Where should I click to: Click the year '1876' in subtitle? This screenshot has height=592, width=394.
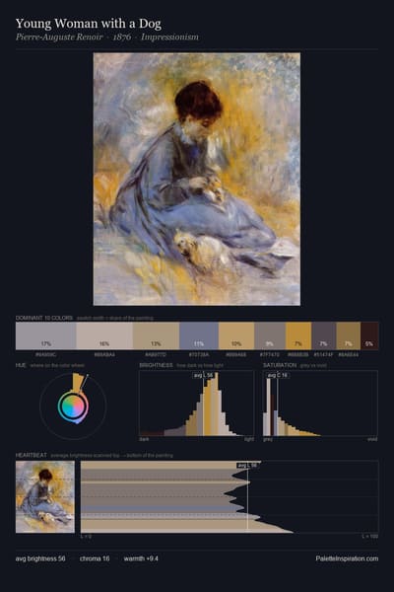[122, 37]
